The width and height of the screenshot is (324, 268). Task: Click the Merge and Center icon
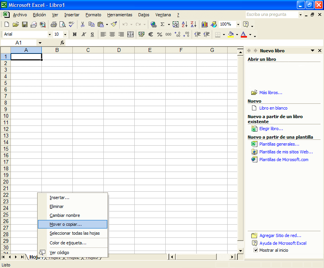(130, 34)
